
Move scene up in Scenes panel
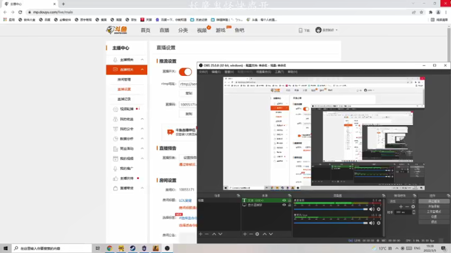tap(214, 234)
